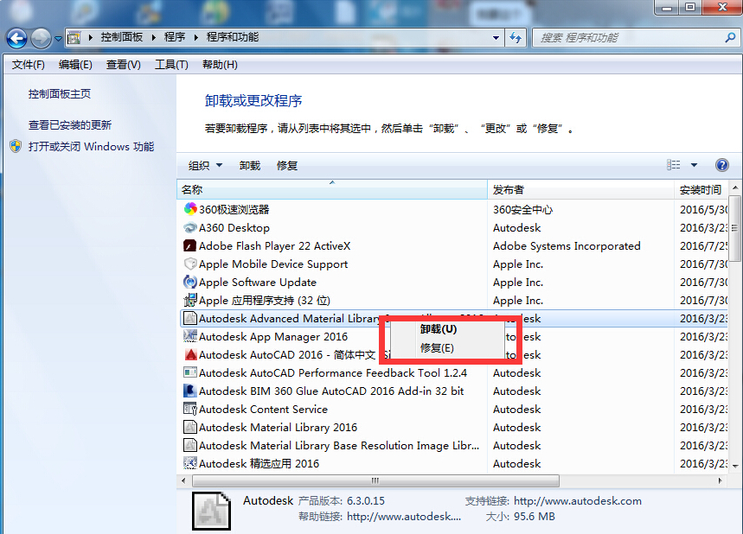Click the 卸载 toolbar button

(x=250, y=165)
